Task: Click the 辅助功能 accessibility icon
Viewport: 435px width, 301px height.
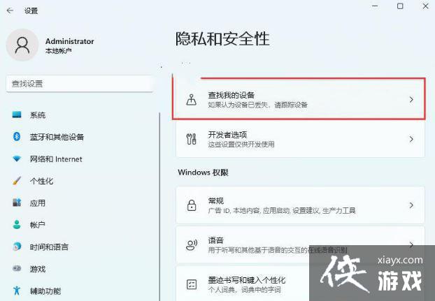Action: tap(17, 291)
